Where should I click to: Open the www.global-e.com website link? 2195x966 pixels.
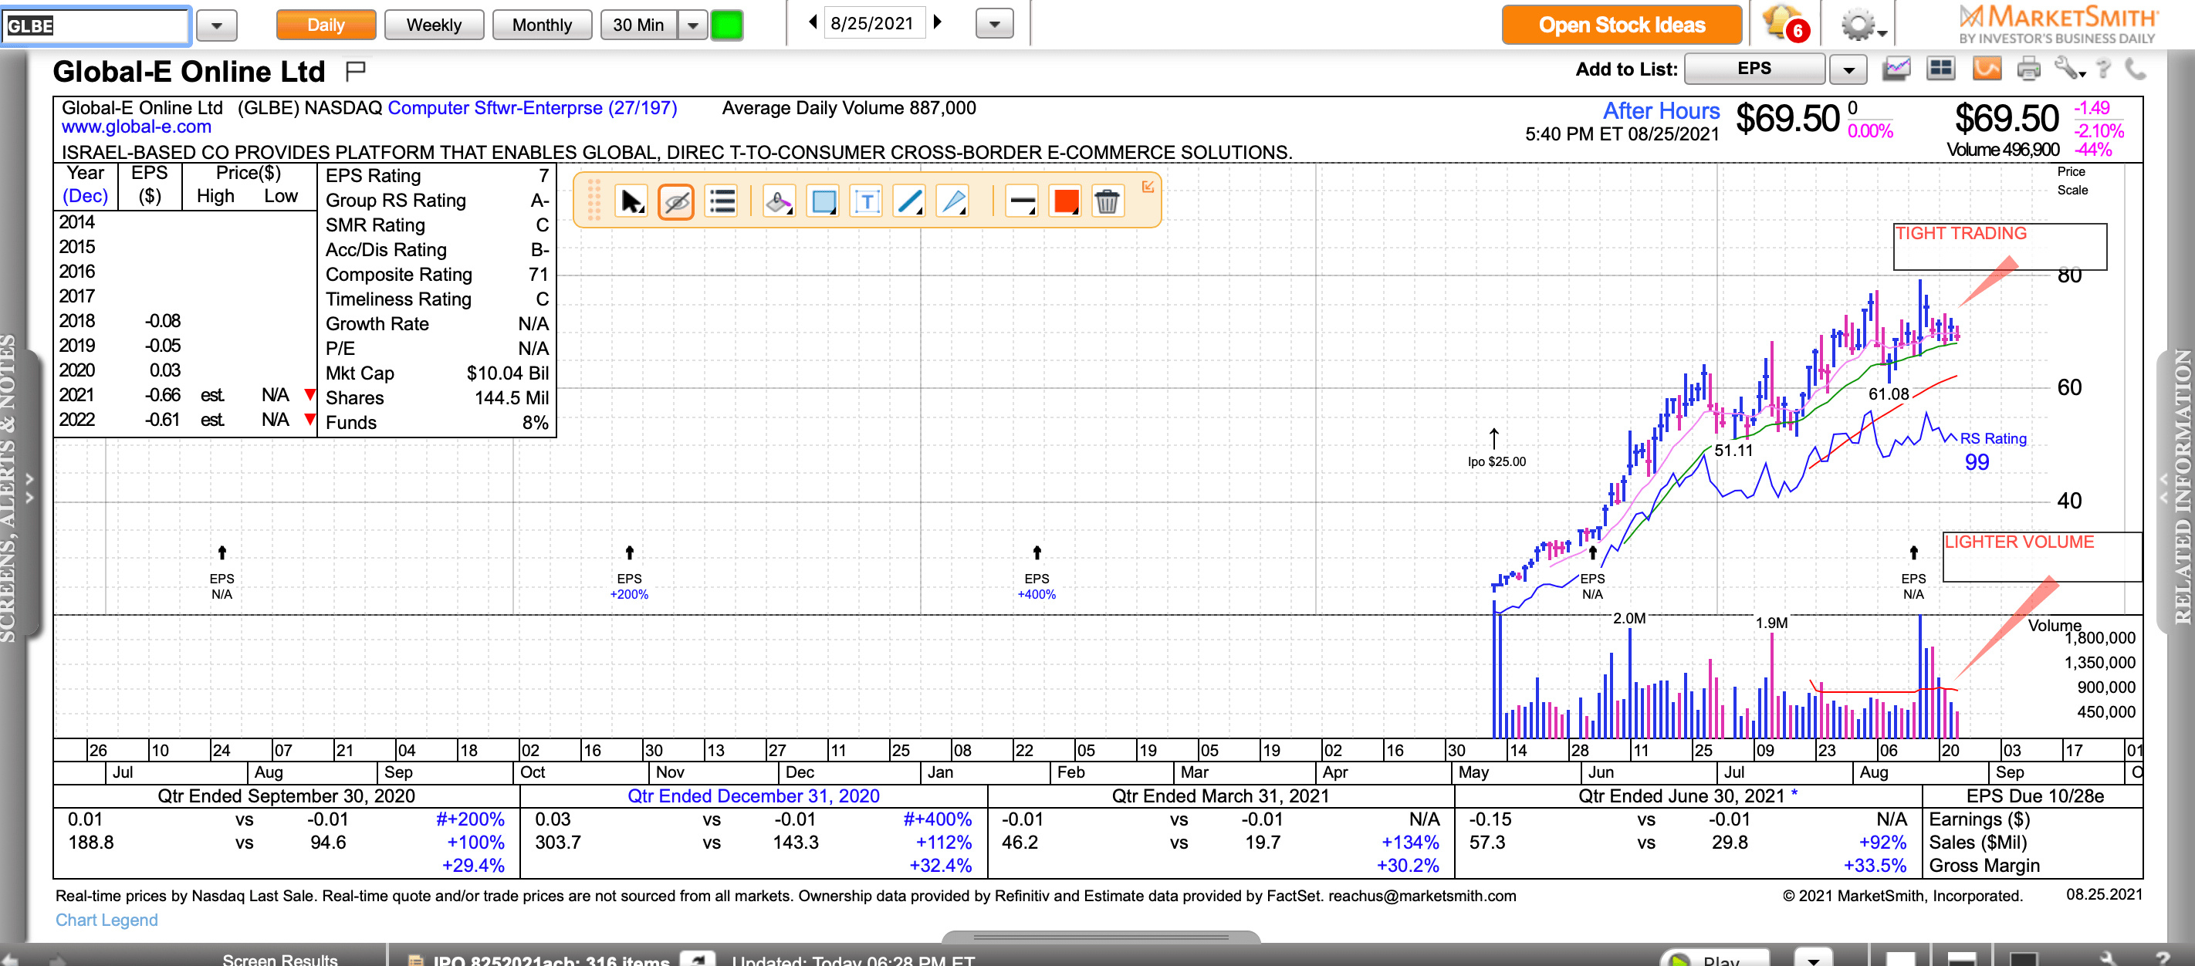137,127
